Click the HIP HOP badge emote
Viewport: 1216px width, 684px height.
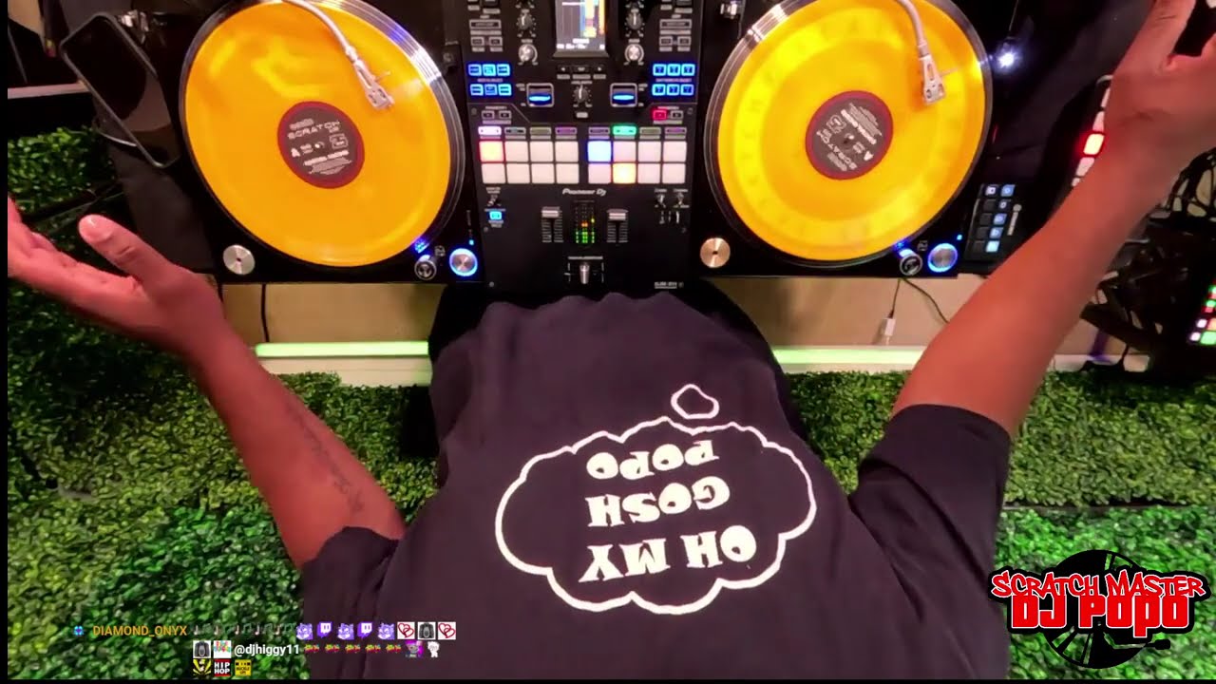[222, 668]
